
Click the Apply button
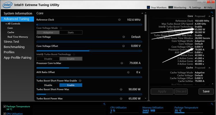(x=162, y=91)
